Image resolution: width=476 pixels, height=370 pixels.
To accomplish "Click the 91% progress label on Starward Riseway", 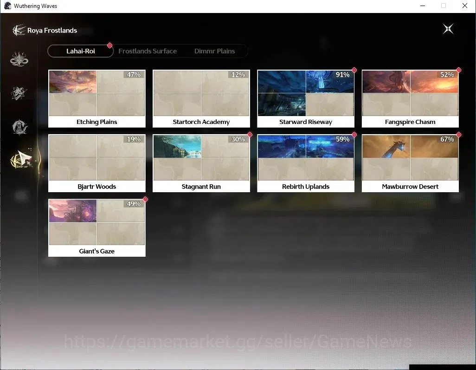I will 342,75.
